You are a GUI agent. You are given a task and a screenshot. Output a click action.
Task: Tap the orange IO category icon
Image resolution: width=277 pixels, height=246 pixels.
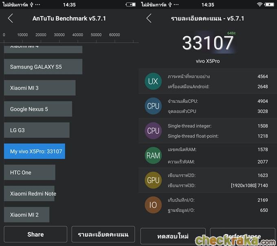pyautogui.click(x=153, y=205)
